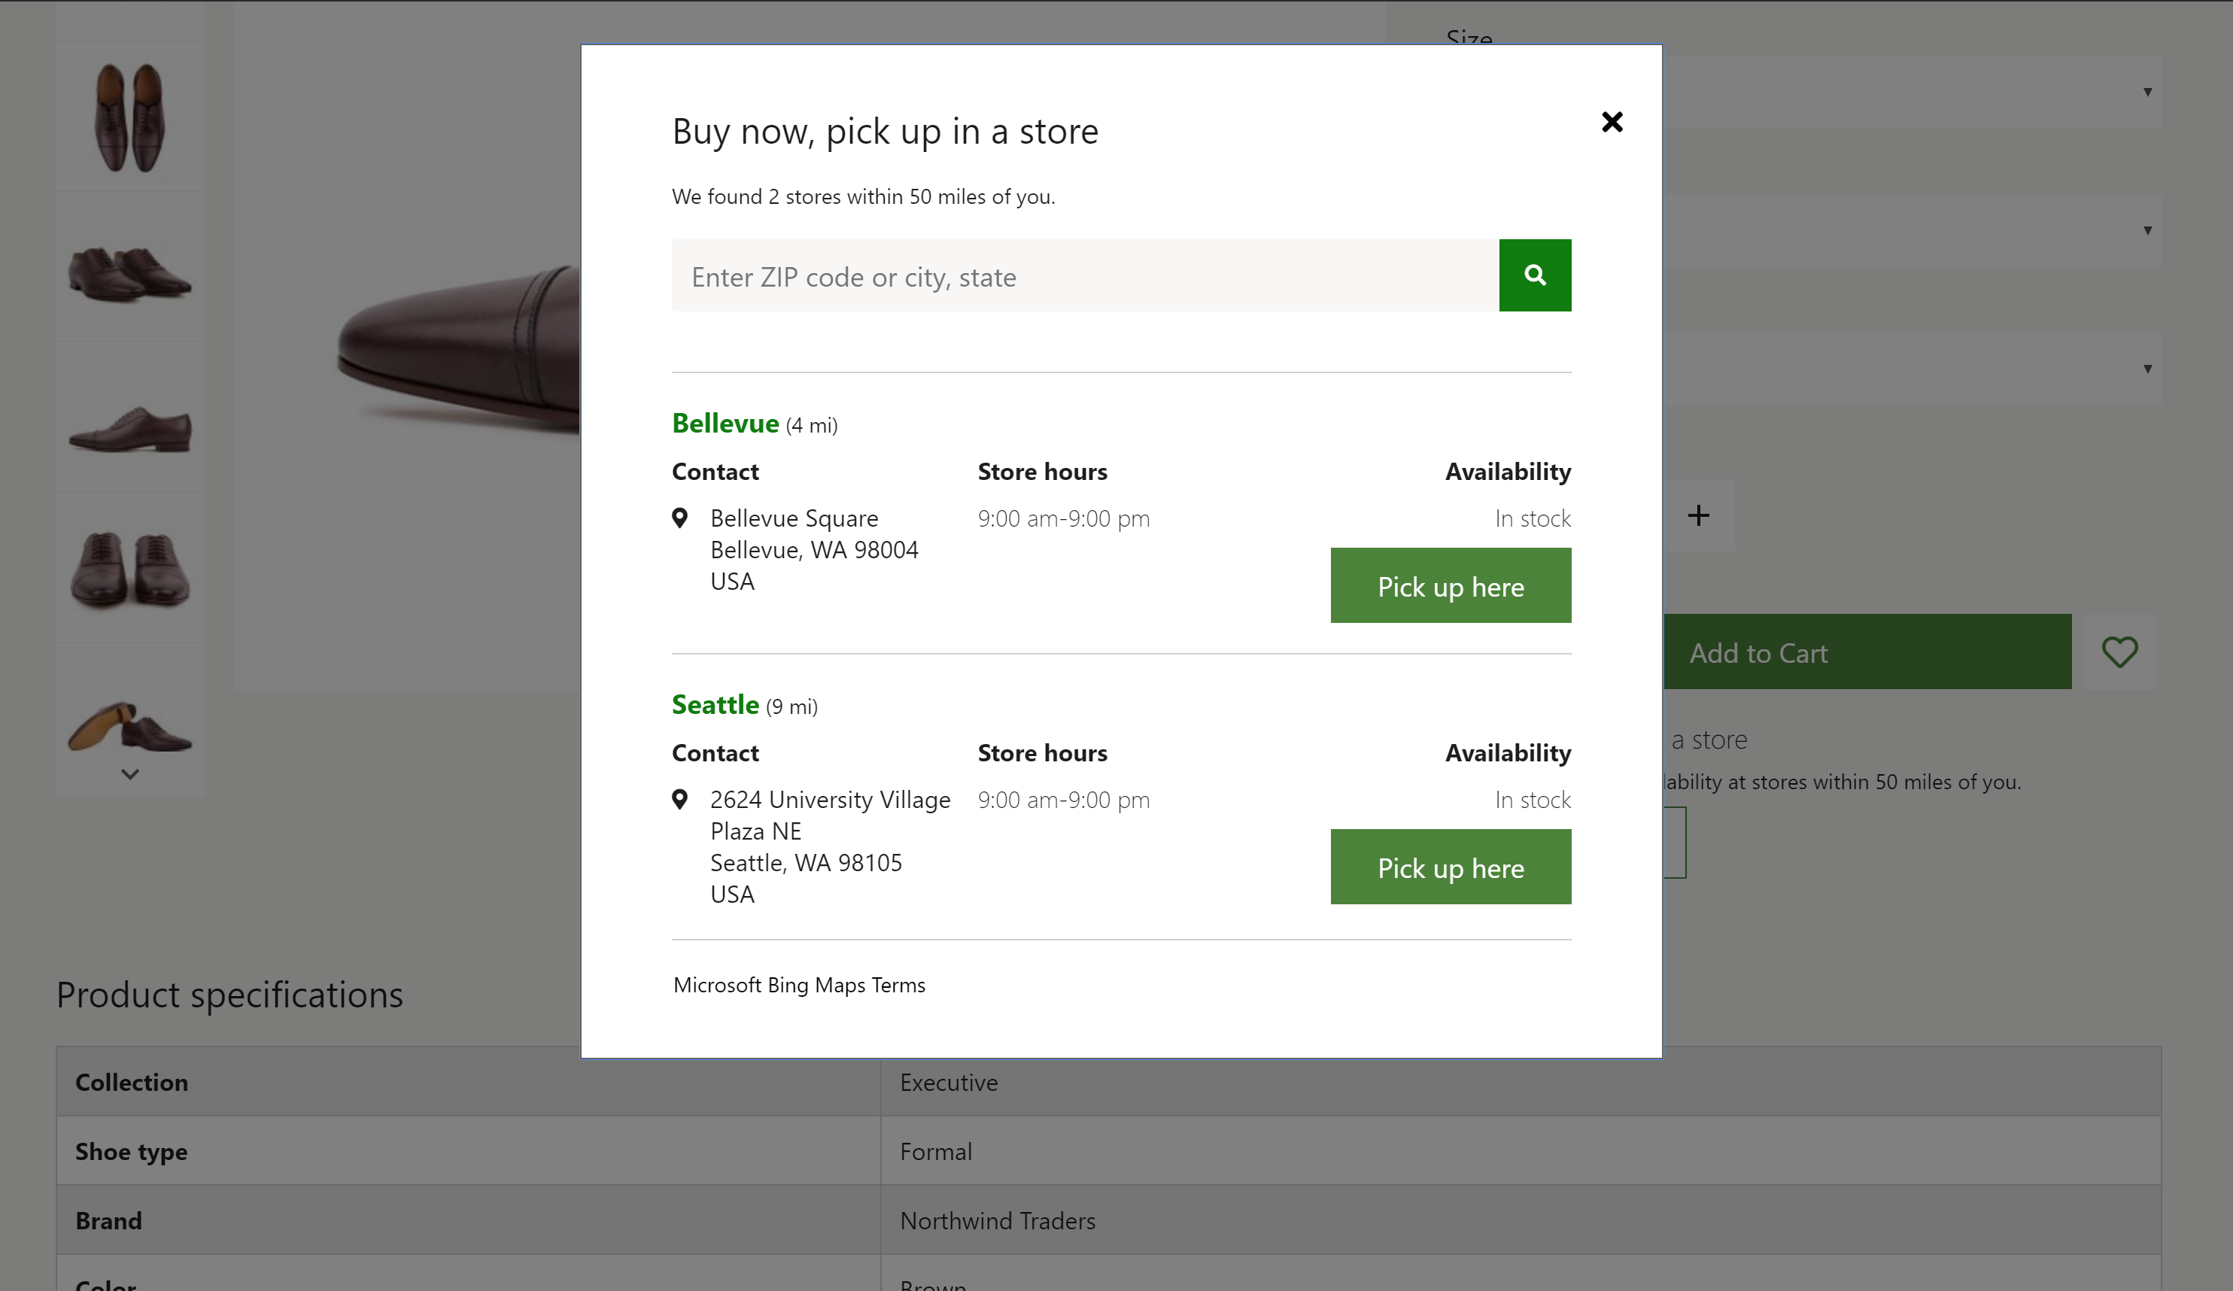The image size is (2233, 1291).
Task: Click the Microsoft Bing Maps Terms link
Action: 799,985
